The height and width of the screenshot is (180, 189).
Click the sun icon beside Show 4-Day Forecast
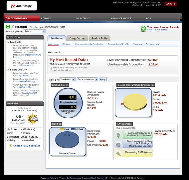[11, 146]
